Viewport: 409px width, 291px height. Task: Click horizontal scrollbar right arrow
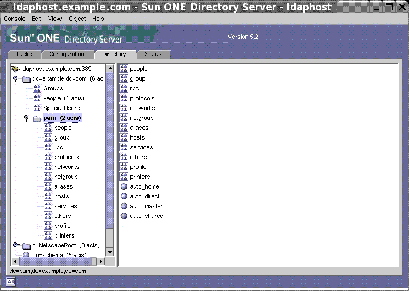[x=101, y=261]
